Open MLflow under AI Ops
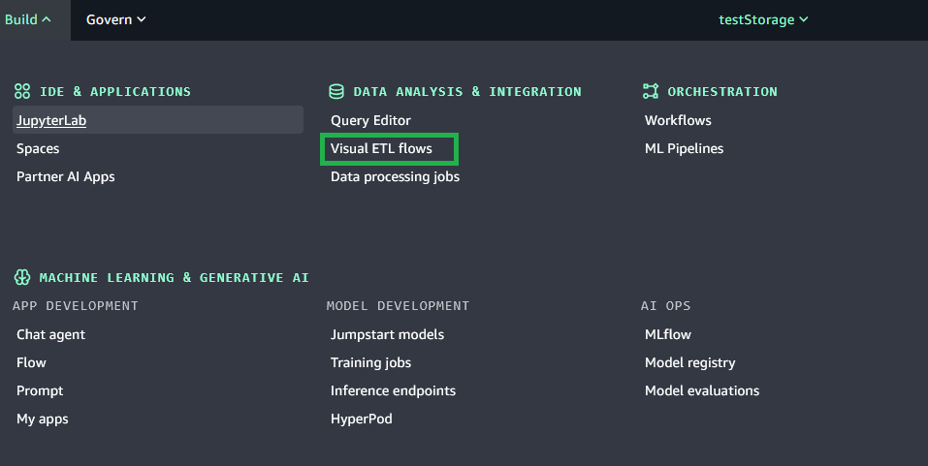928x466 pixels. point(668,334)
